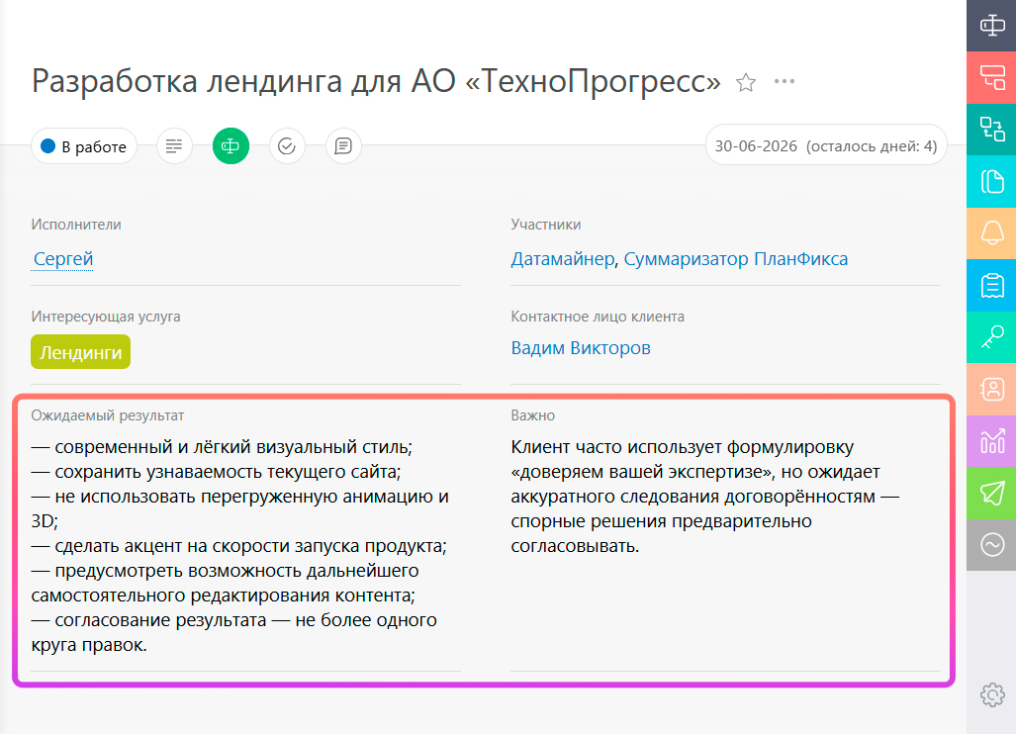Mark task as favorite with star icon
This screenshot has height=734, width=1016.
click(746, 82)
